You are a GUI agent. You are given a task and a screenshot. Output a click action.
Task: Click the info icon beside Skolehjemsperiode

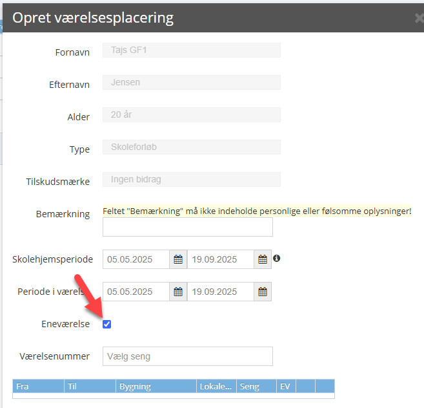(277, 259)
